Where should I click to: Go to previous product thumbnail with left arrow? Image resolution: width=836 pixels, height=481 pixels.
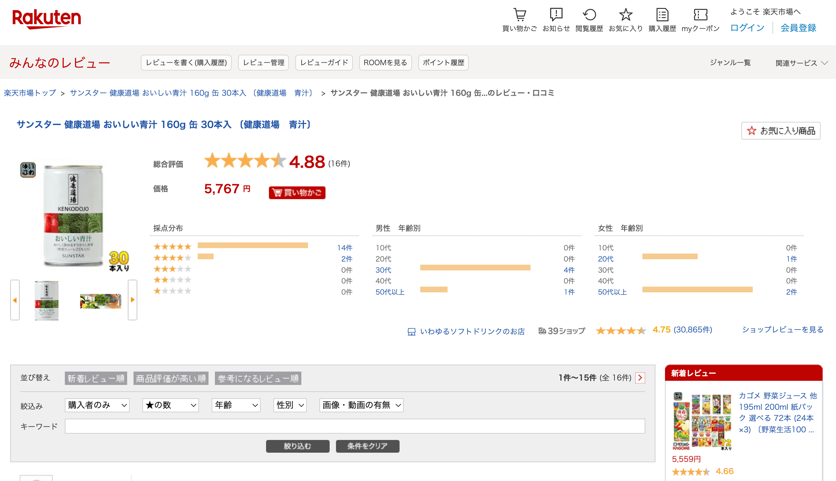pyautogui.click(x=15, y=300)
